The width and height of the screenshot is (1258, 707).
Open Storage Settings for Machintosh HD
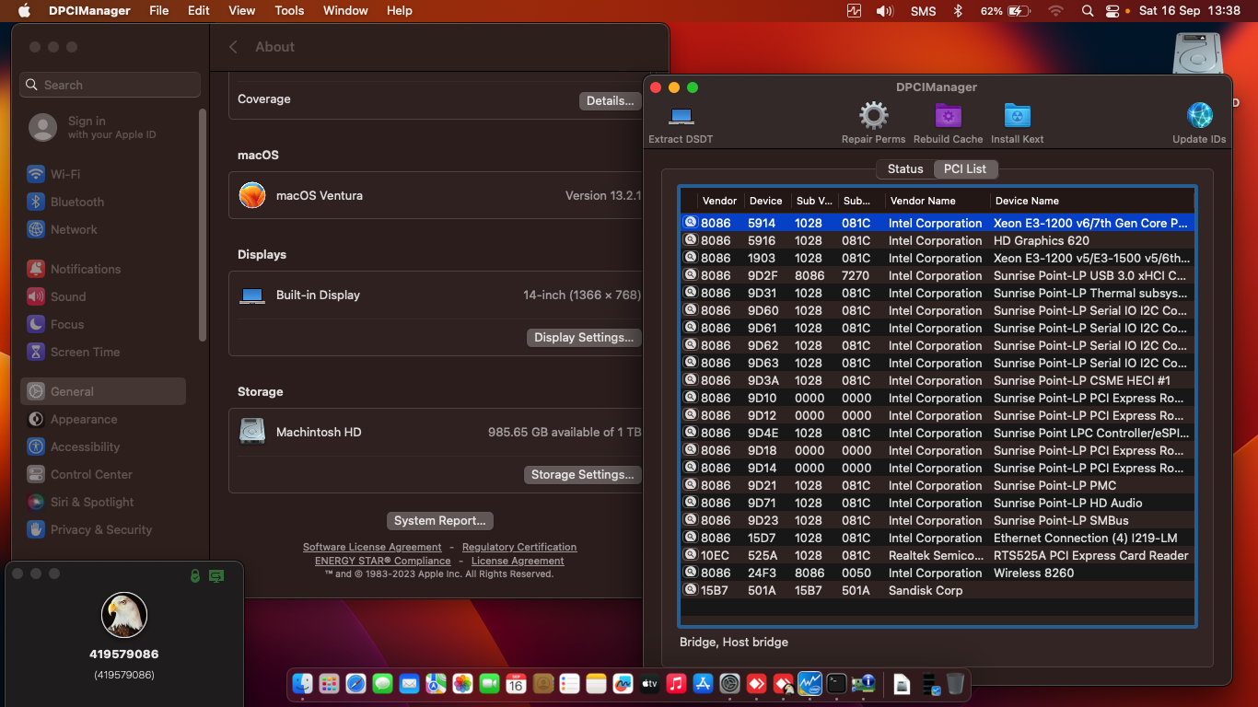click(582, 475)
